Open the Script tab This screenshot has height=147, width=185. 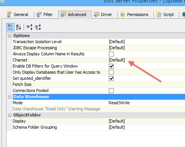165,15
